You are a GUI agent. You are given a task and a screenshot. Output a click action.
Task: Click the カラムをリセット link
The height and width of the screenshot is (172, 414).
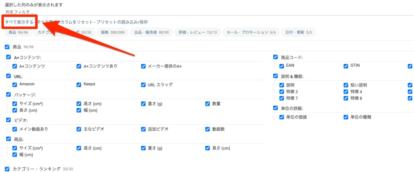pyautogui.click(x=77, y=22)
